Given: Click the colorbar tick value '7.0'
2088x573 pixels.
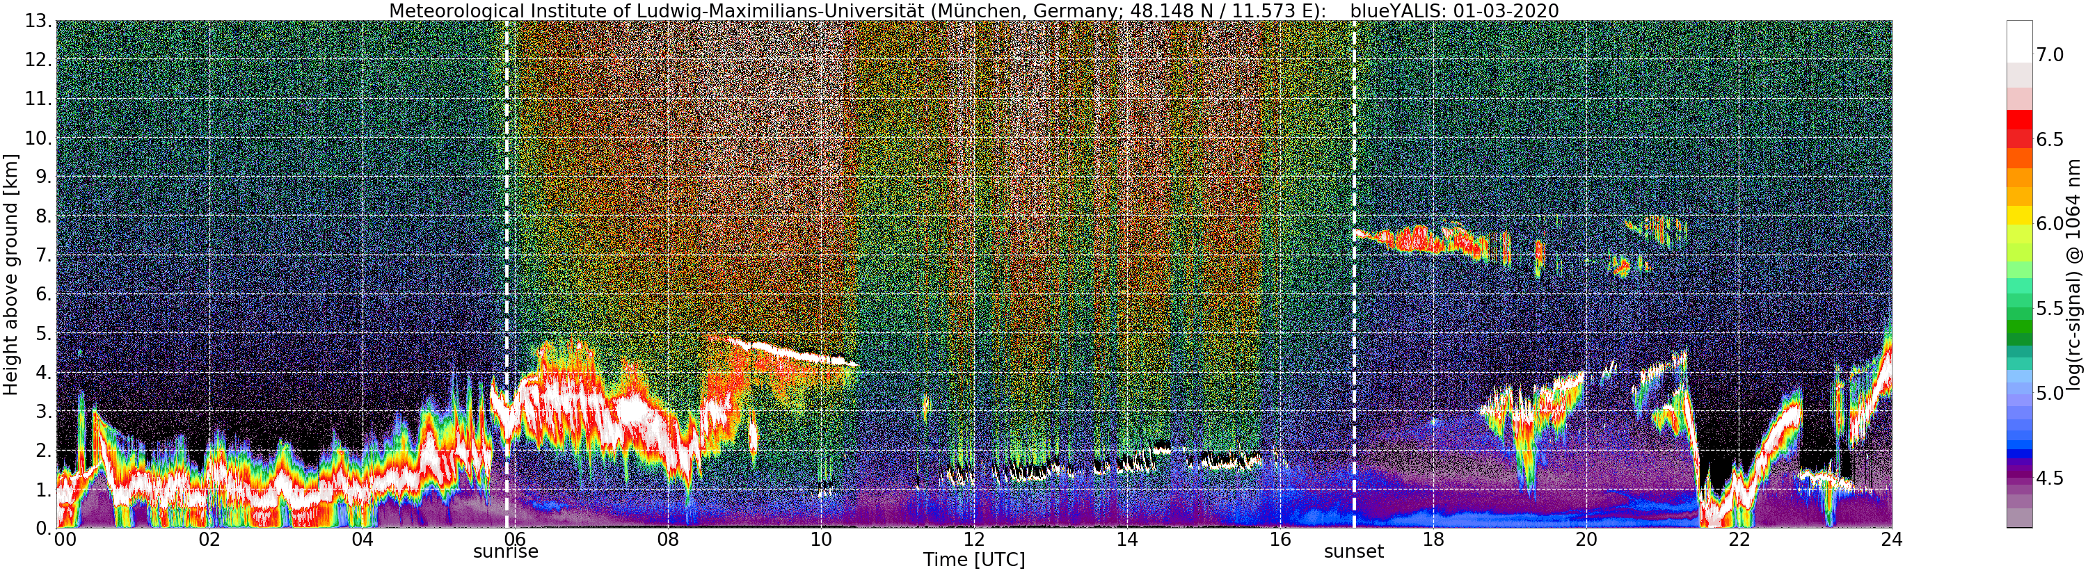Looking at the screenshot, I should pyautogui.click(x=2050, y=54).
